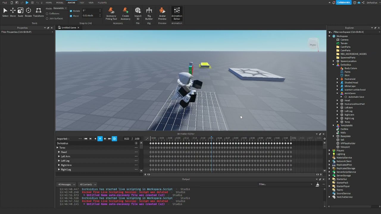Enable the Collisions checkbox
381x214 pixels.
point(47,14)
